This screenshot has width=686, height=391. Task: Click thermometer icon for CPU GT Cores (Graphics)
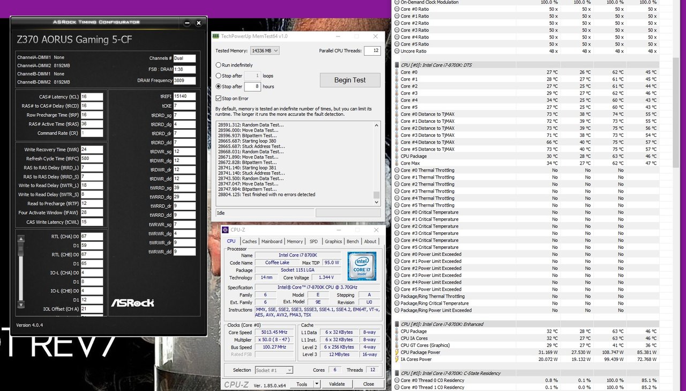pyautogui.click(x=397, y=345)
